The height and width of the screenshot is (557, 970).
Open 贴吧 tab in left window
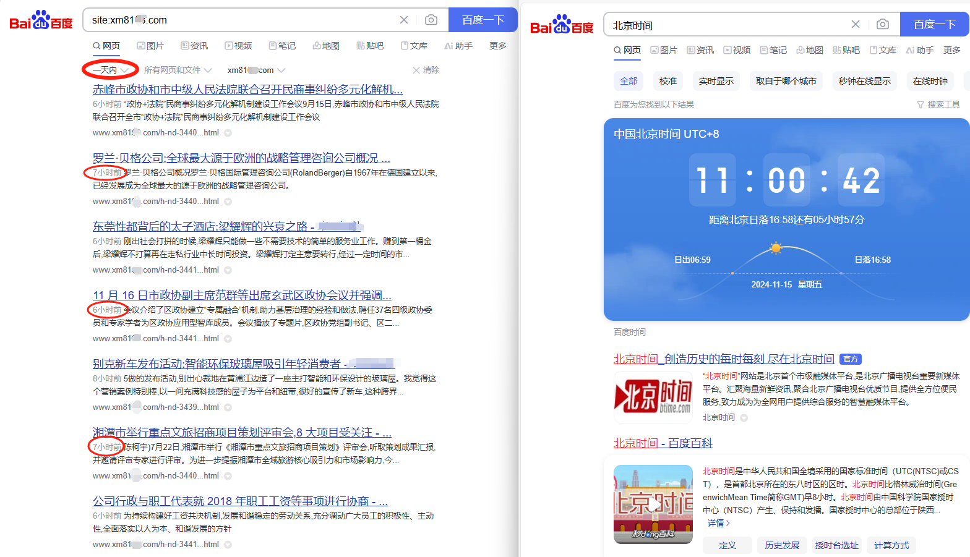point(370,46)
